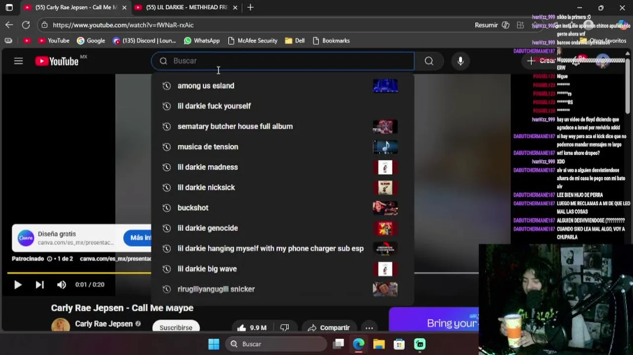Reload the current page
Screen dimensions: 633x355
click(26, 25)
